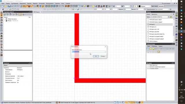
Task: Click the New file icon in main toolbar
Action: (x=3, y=6)
